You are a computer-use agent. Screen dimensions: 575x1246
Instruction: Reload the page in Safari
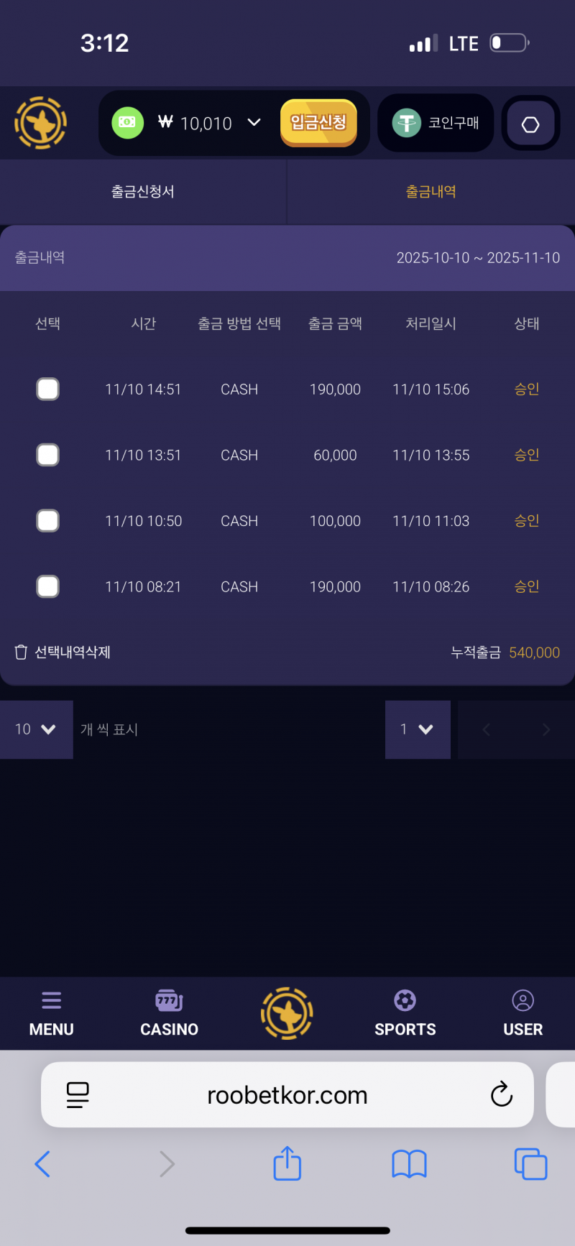(501, 1095)
